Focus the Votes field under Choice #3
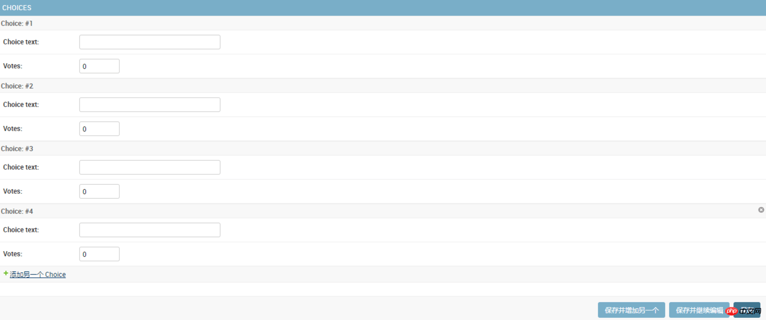 (x=99, y=192)
